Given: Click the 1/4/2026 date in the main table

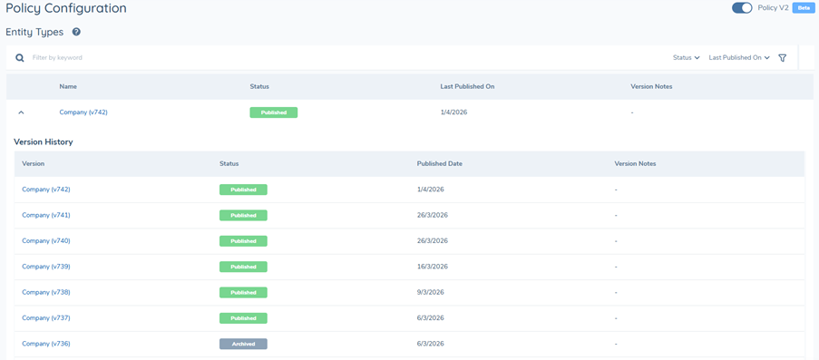Looking at the screenshot, I should click(x=453, y=112).
